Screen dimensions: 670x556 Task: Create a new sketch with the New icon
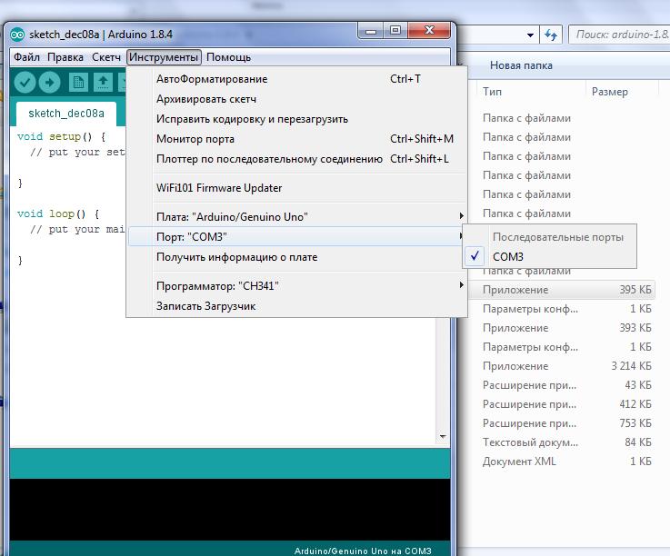(78, 82)
